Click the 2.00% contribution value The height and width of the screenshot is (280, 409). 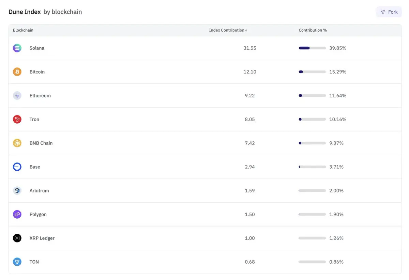[336, 191]
